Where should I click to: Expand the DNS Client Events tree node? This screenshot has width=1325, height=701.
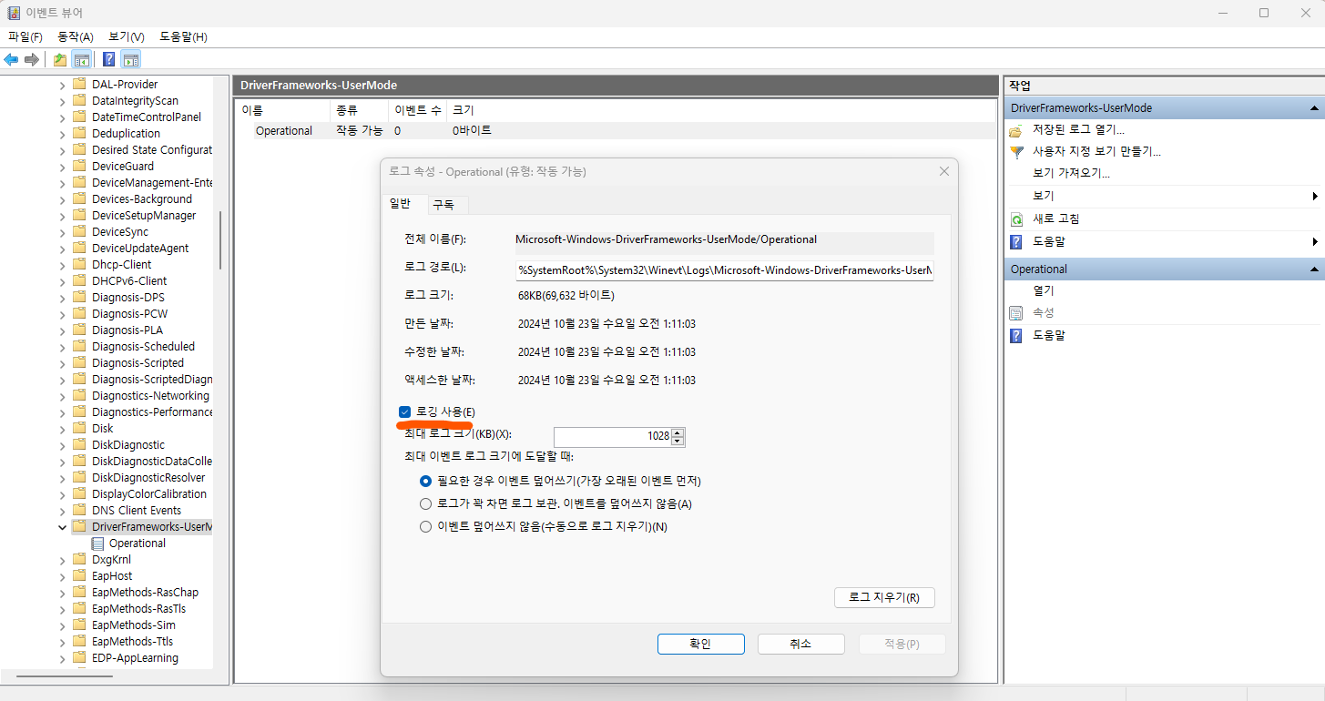click(62, 511)
